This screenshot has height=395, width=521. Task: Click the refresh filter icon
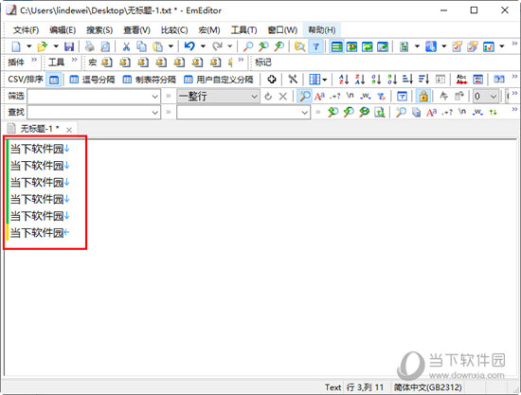point(268,97)
